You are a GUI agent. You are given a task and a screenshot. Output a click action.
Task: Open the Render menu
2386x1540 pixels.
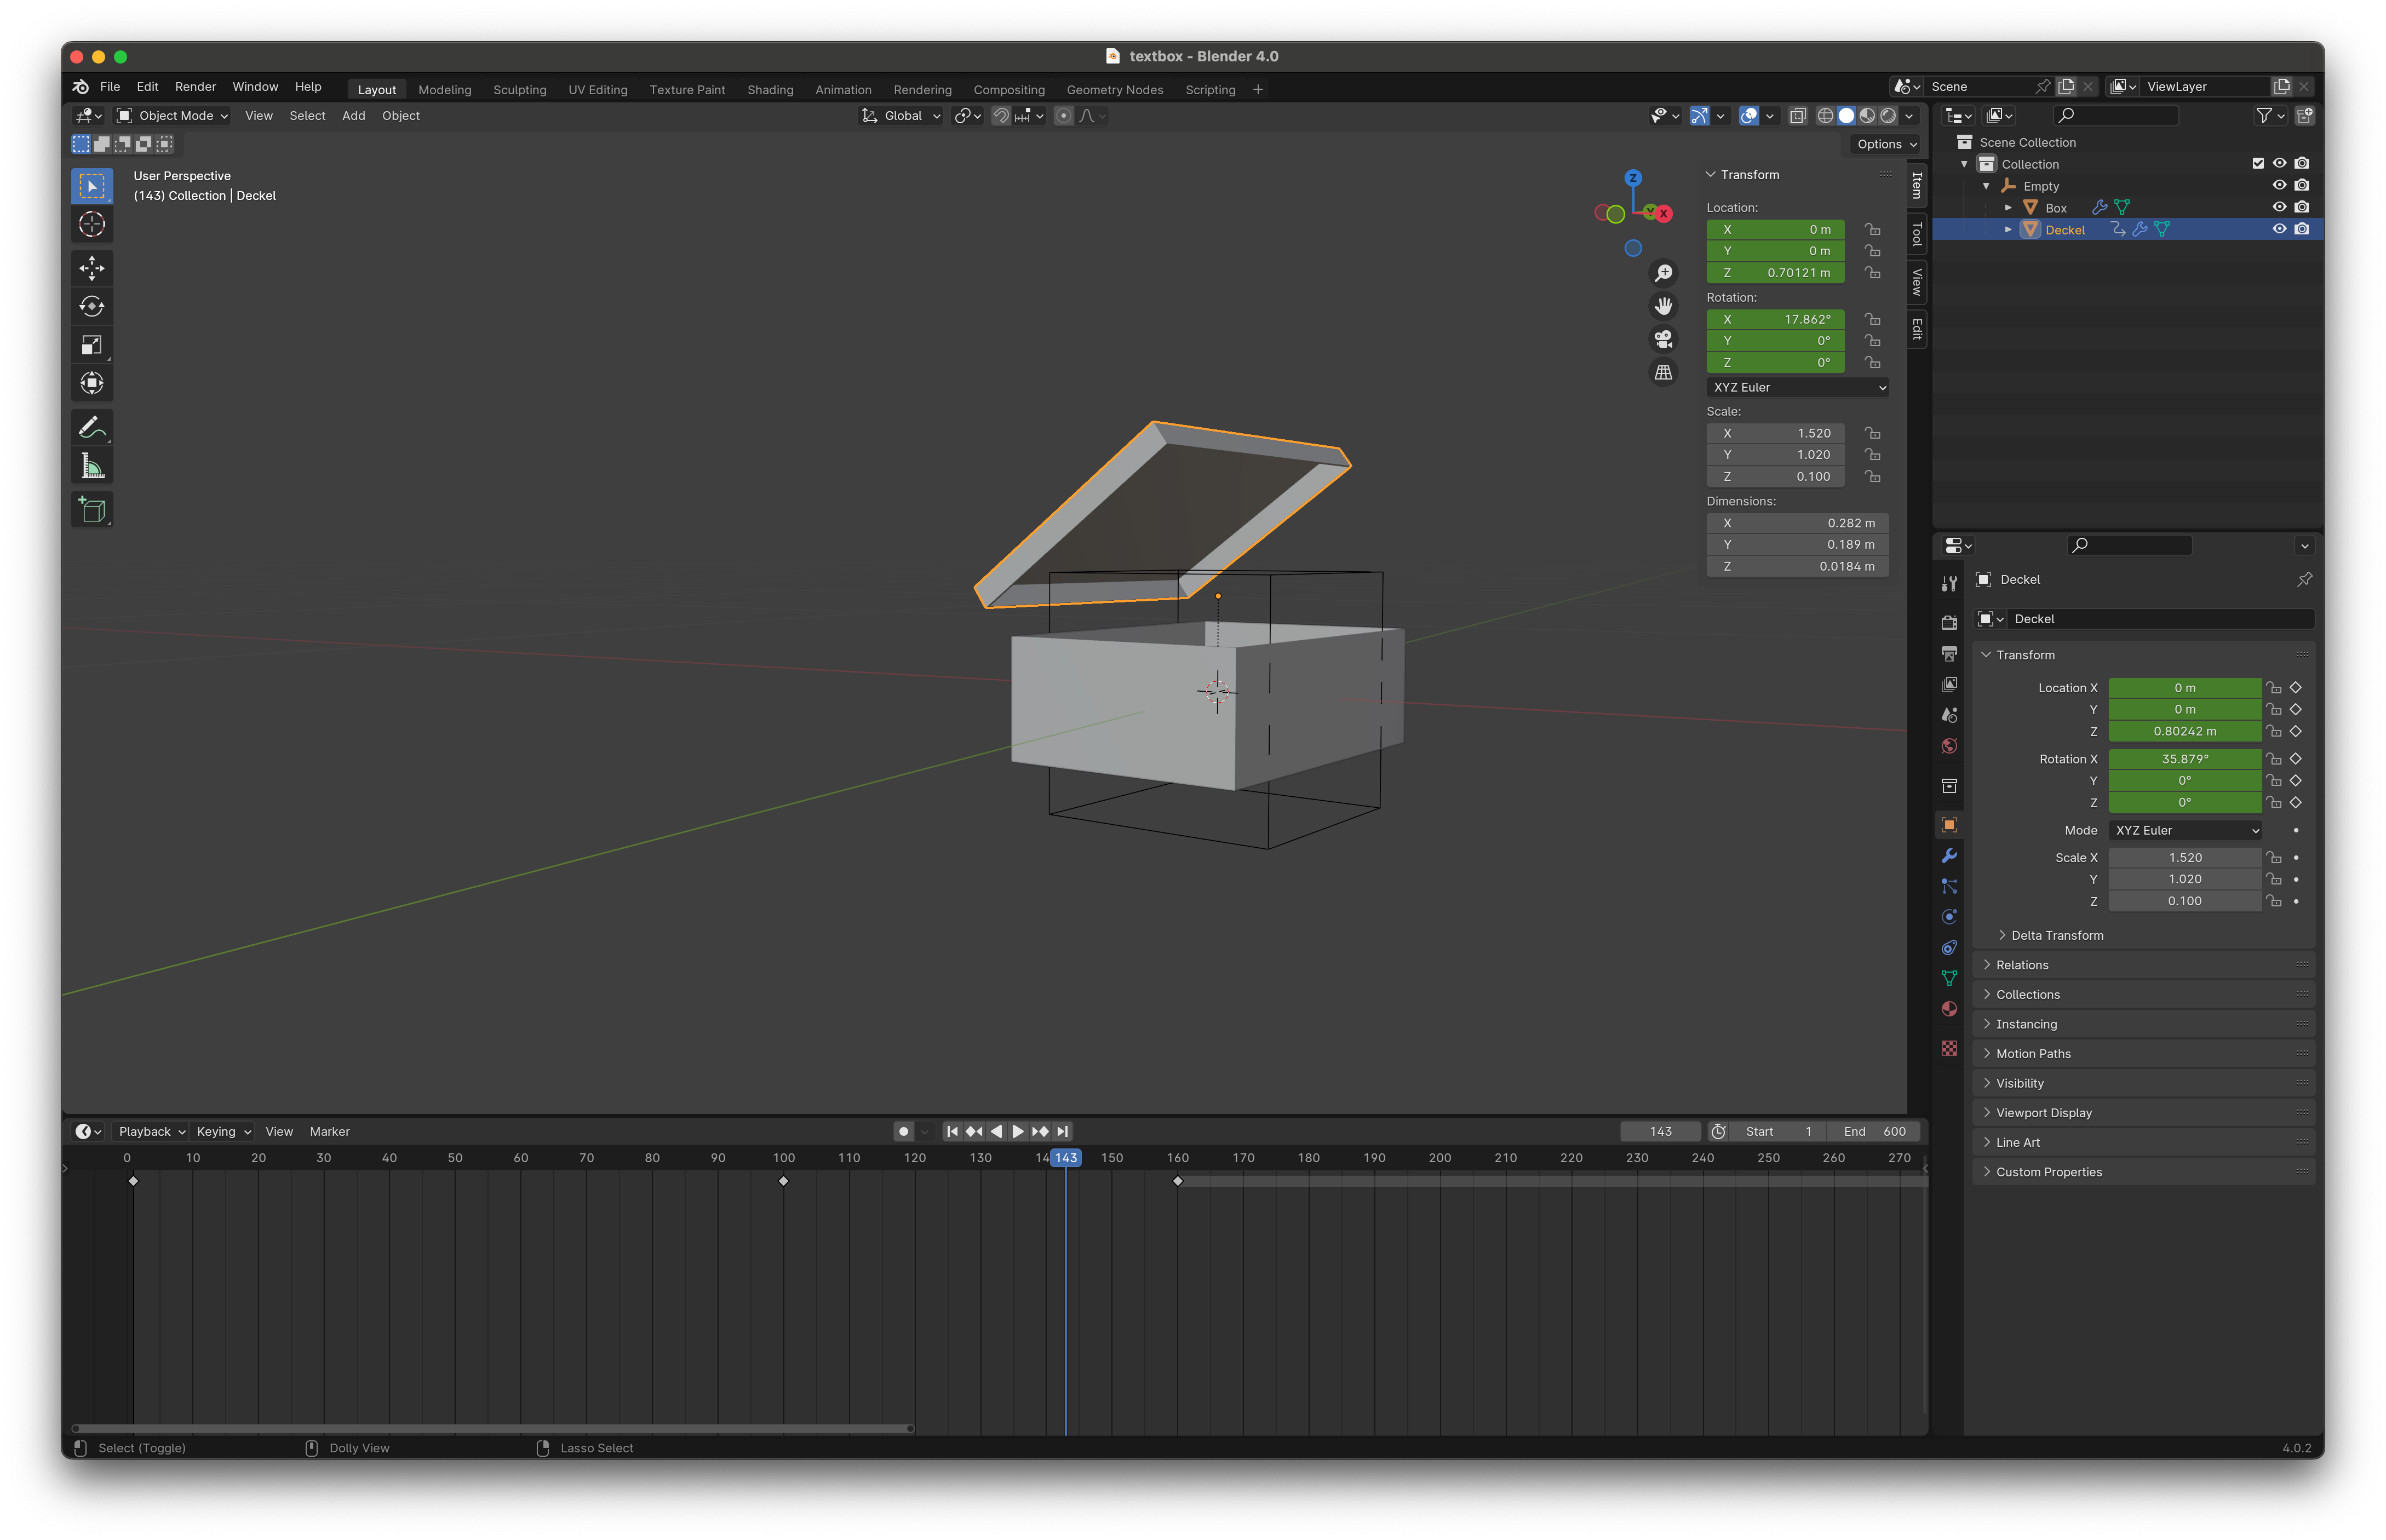(195, 87)
